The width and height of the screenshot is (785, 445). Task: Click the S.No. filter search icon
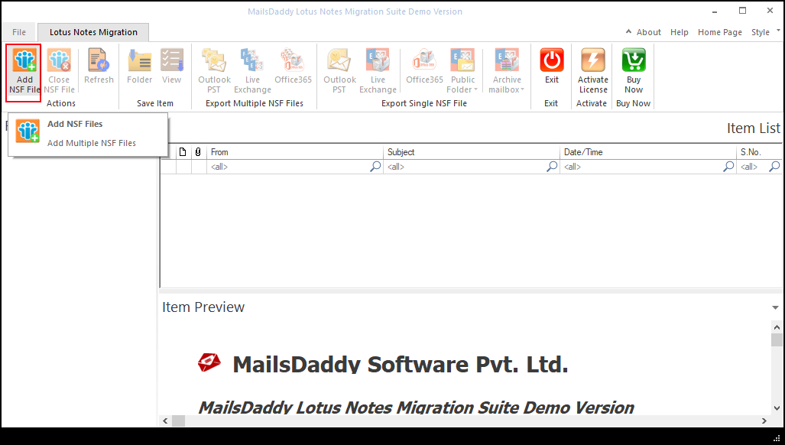pos(774,167)
